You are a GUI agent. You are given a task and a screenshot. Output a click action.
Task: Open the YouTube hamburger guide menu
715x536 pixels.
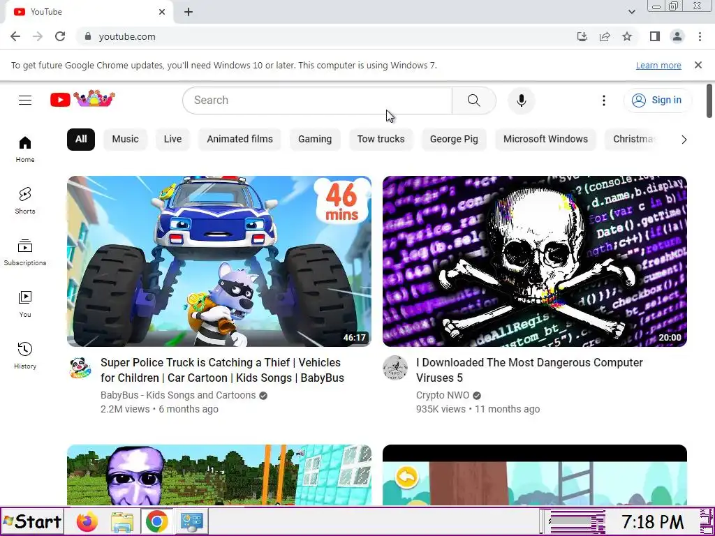25,100
